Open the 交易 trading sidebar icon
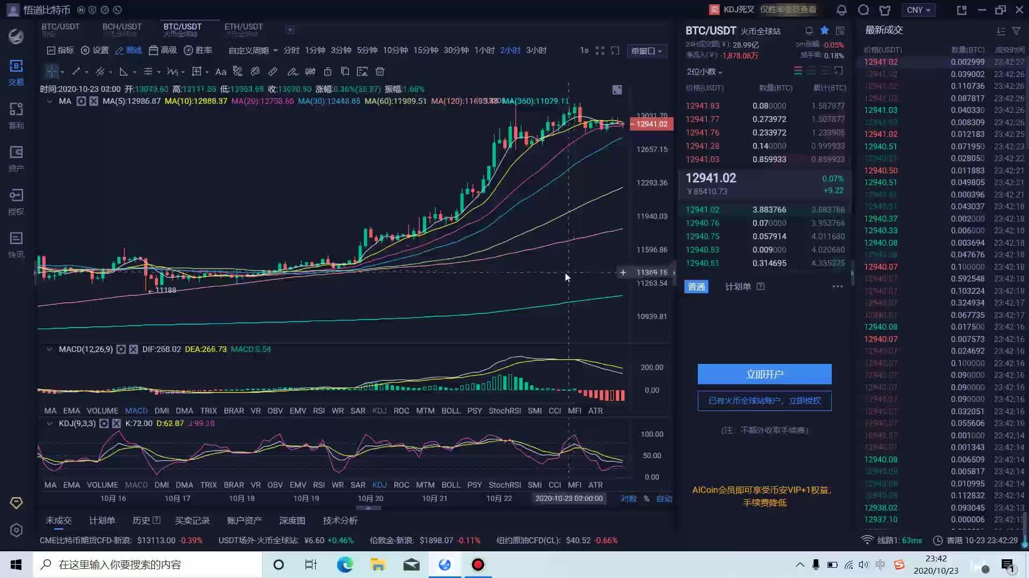This screenshot has height=578, width=1029. point(16,72)
